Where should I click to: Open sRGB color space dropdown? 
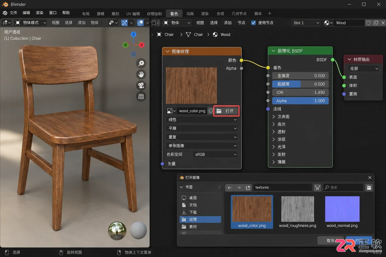pyautogui.click(x=215, y=155)
